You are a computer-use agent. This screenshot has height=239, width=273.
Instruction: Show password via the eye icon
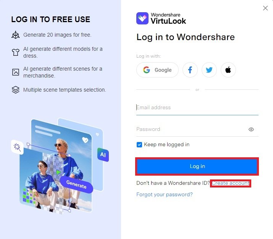pos(251,129)
